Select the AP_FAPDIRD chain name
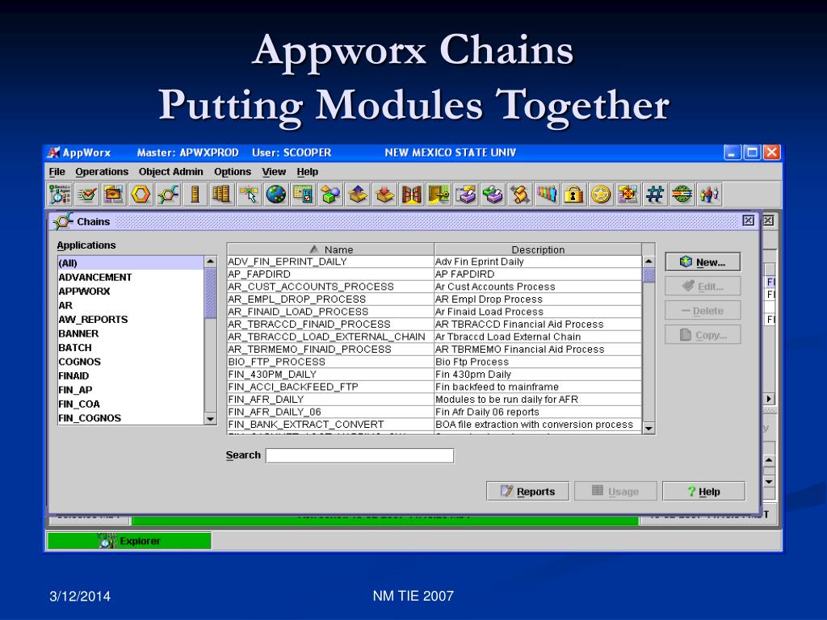The image size is (827, 620). click(x=259, y=274)
